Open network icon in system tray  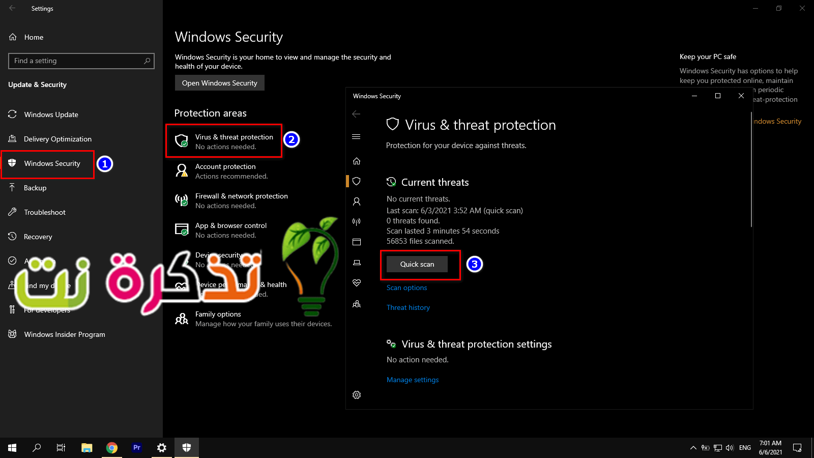pyautogui.click(x=717, y=448)
